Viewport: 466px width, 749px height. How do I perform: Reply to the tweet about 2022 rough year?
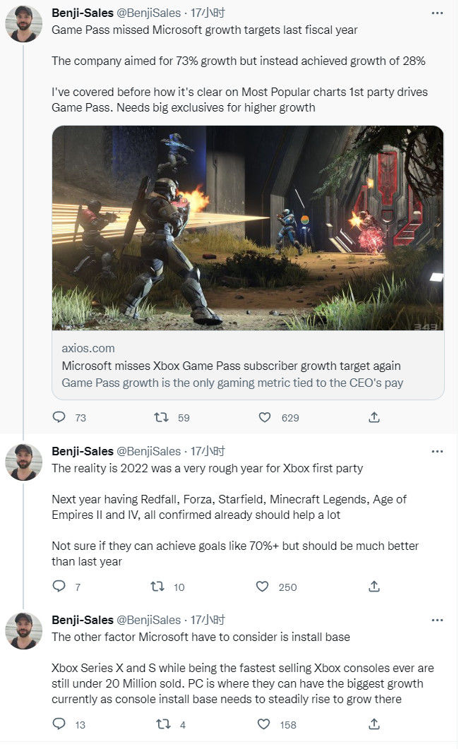pyautogui.click(x=59, y=586)
